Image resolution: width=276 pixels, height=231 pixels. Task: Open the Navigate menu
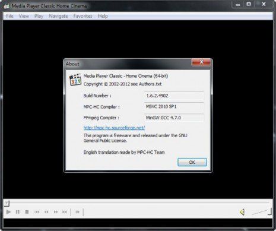tap(58, 16)
